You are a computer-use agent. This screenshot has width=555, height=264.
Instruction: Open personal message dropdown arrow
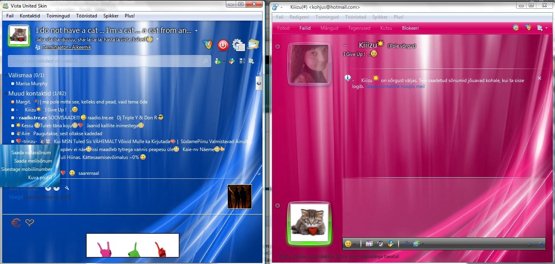(157, 39)
